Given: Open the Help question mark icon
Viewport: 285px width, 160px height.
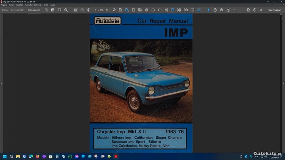Looking at the screenshot, I should point(255,10).
